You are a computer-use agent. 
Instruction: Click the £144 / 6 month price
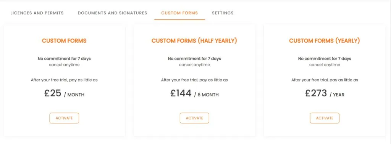pyautogui.click(x=194, y=93)
